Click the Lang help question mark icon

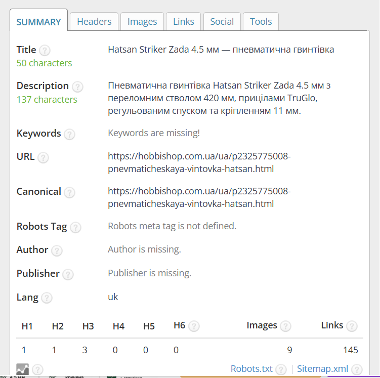click(47, 298)
